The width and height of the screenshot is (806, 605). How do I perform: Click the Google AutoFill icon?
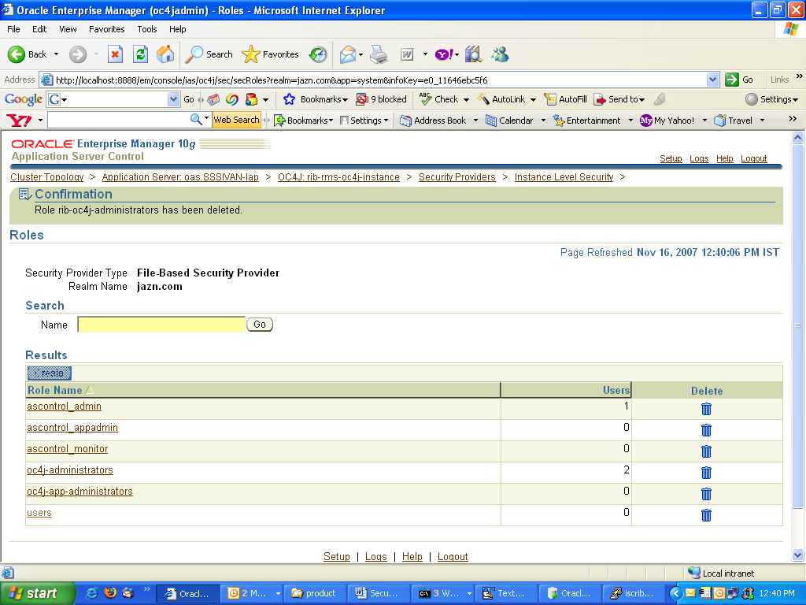click(550, 99)
